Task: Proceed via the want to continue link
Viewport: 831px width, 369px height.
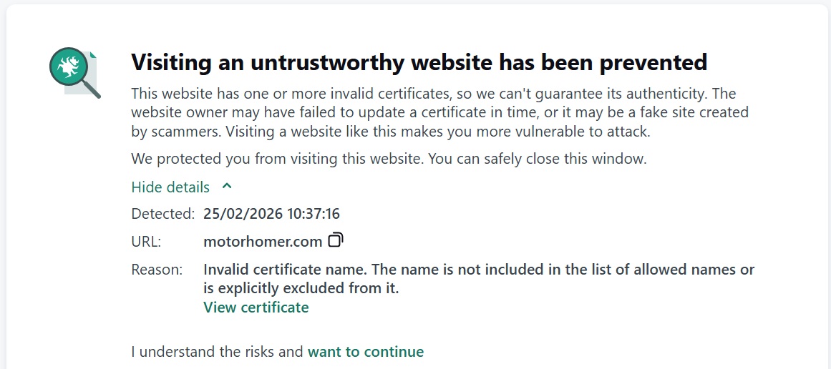Action: (x=365, y=352)
